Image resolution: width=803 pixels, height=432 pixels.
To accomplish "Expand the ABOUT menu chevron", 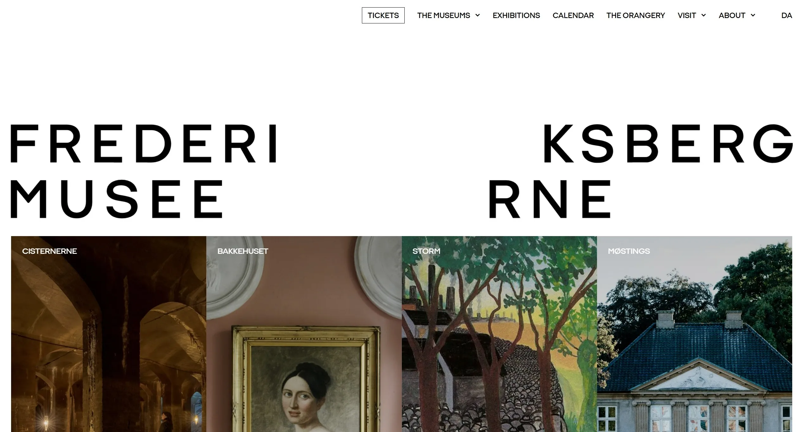I will (753, 15).
